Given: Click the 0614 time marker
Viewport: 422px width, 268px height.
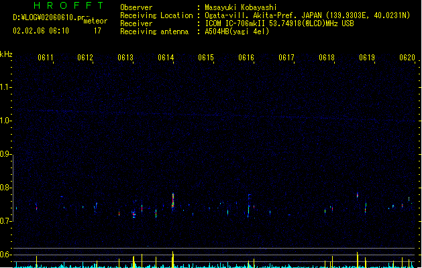Looking at the screenshot, I should pos(166,58).
